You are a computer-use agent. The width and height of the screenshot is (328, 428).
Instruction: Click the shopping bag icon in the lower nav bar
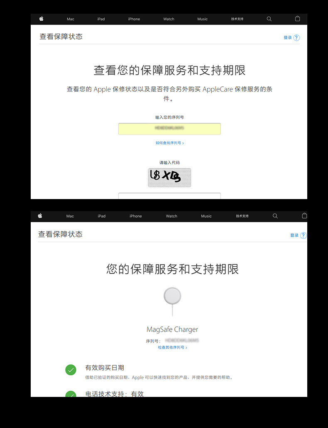tap(304, 216)
